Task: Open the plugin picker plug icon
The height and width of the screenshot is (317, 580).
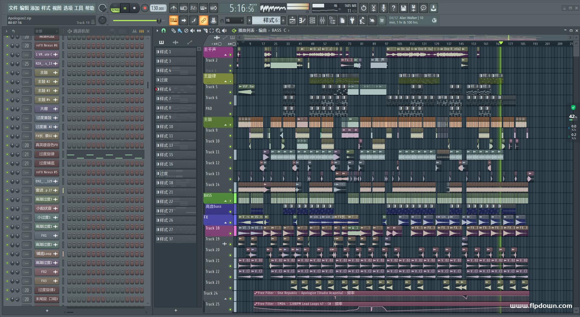Action: click(x=352, y=21)
